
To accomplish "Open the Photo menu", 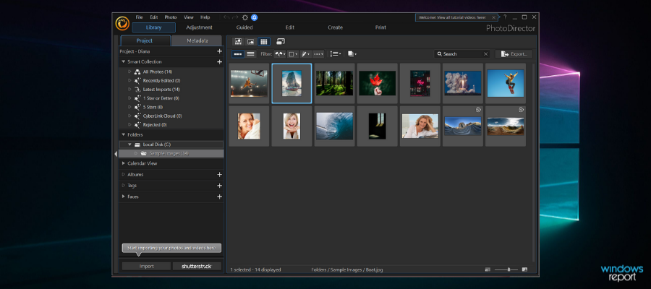I will pos(171,17).
